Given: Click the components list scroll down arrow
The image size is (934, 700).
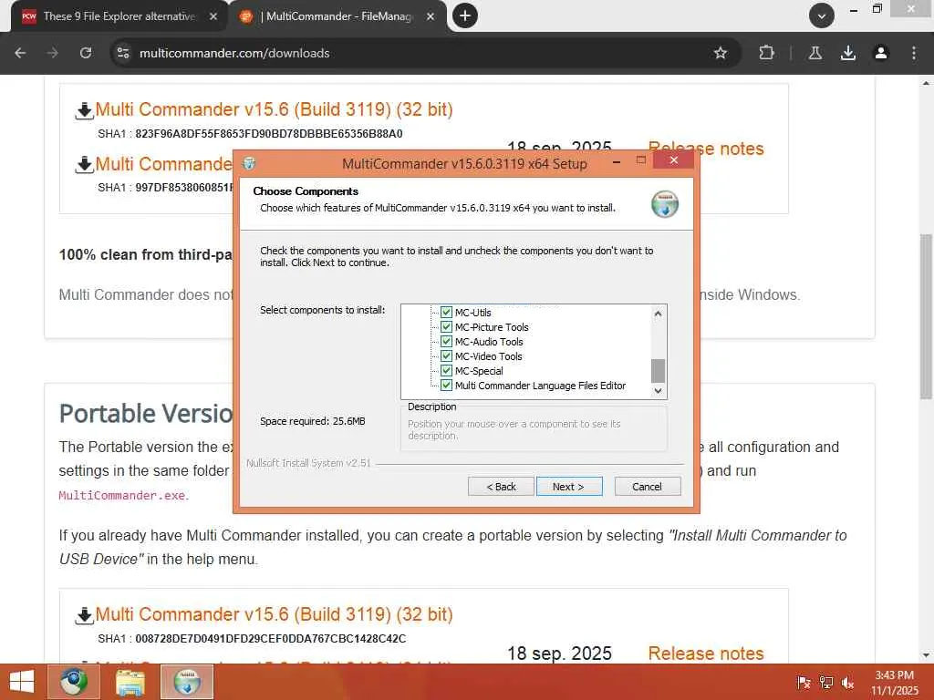Looking at the screenshot, I should [658, 390].
